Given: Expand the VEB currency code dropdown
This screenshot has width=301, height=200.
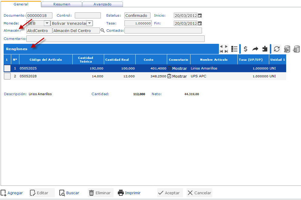Looking at the screenshot, I should [x=47, y=23].
